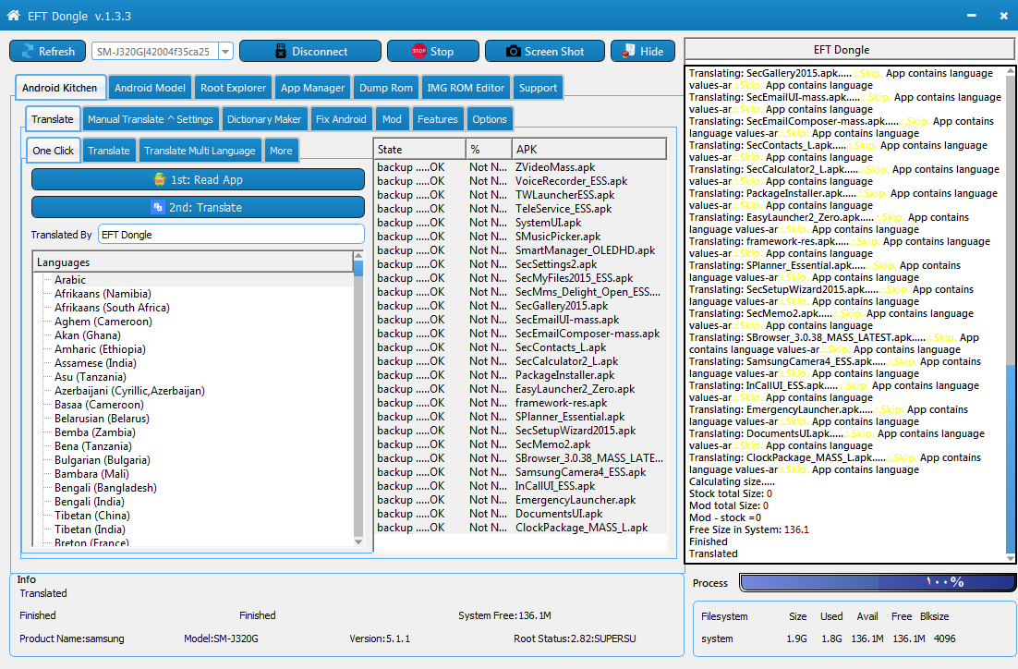
Task: Click the Hide button icon
Action: pyautogui.click(x=628, y=51)
